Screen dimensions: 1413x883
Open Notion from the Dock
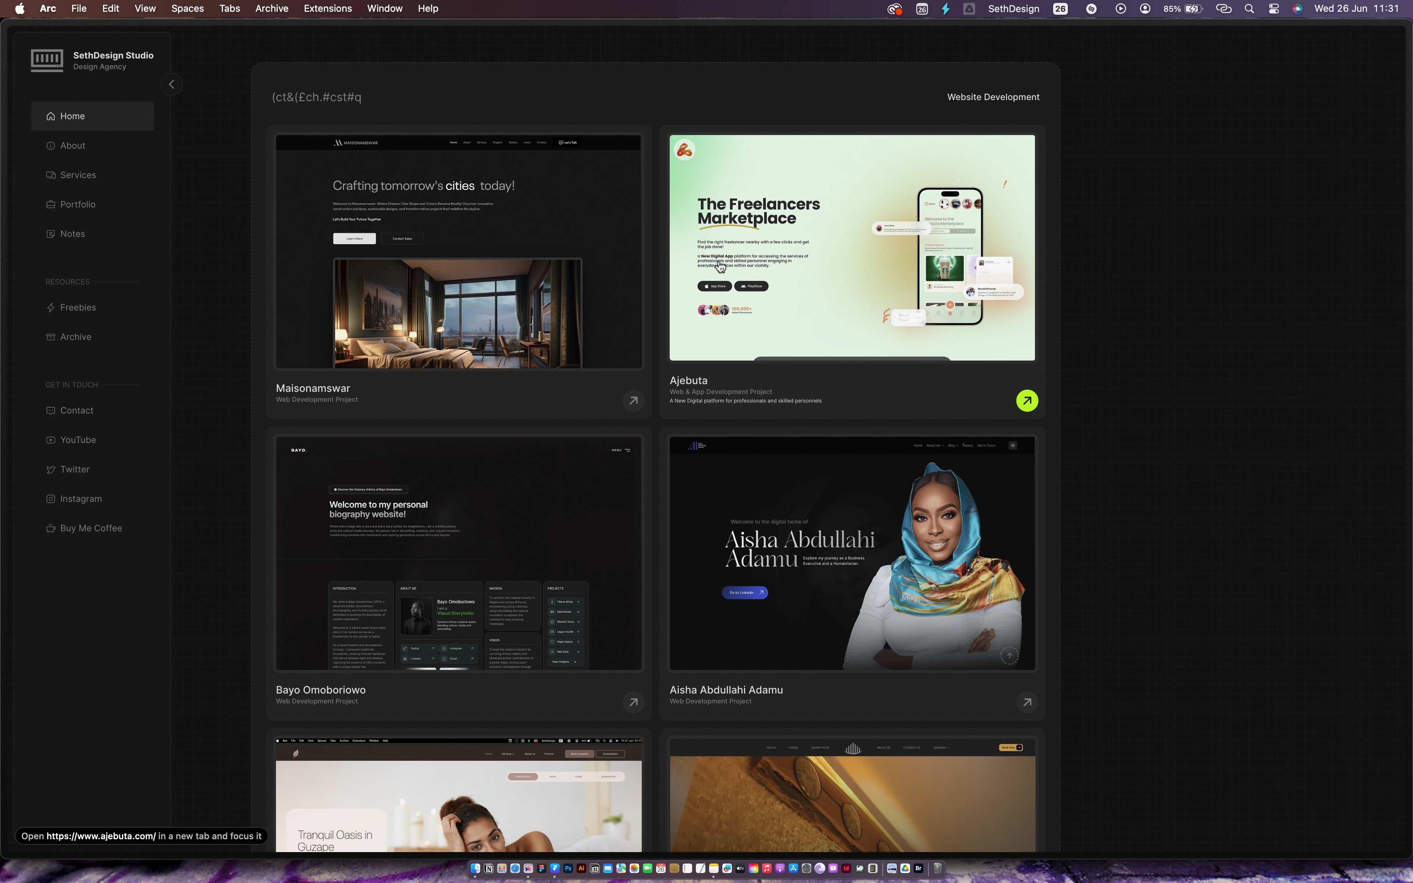tap(489, 868)
